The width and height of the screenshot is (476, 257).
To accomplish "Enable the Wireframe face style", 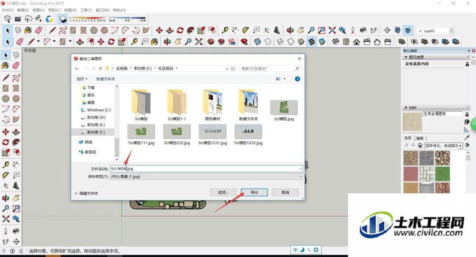I will pyautogui.click(x=280, y=41).
